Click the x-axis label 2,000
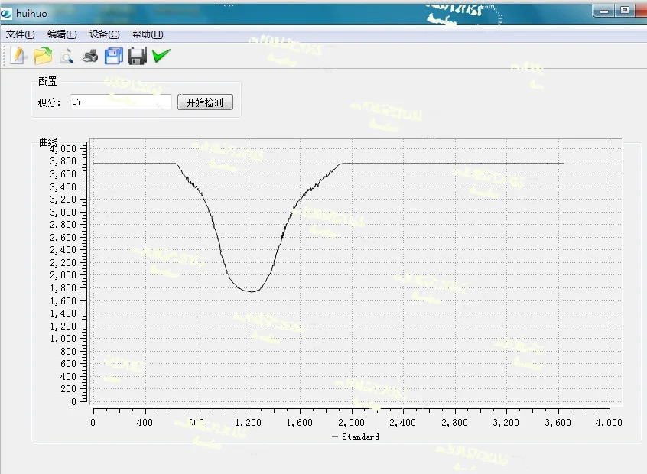The image size is (647, 474). [x=351, y=423]
